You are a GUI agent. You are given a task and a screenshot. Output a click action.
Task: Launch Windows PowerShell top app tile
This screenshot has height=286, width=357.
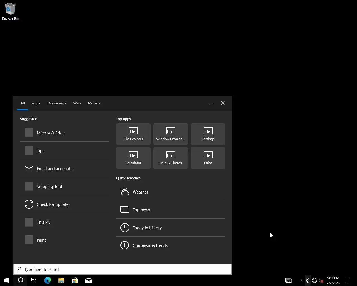(171, 134)
